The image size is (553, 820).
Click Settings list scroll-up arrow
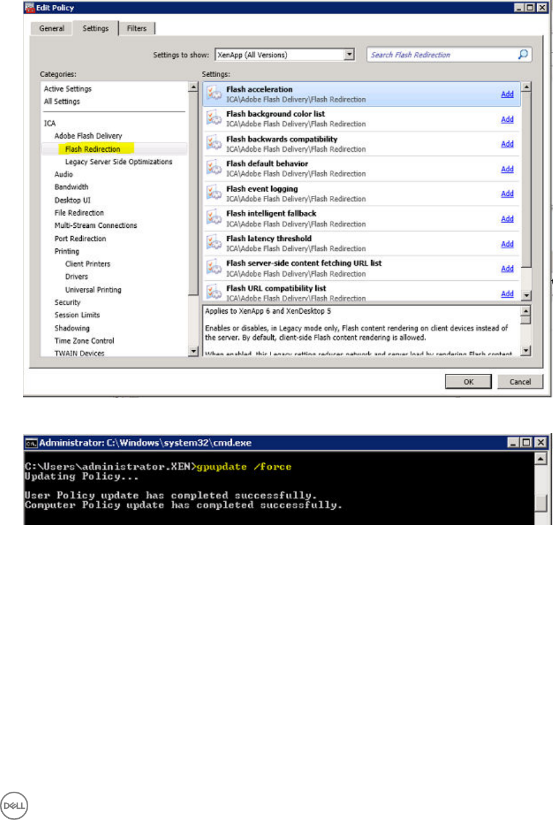(x=527, y=87)
